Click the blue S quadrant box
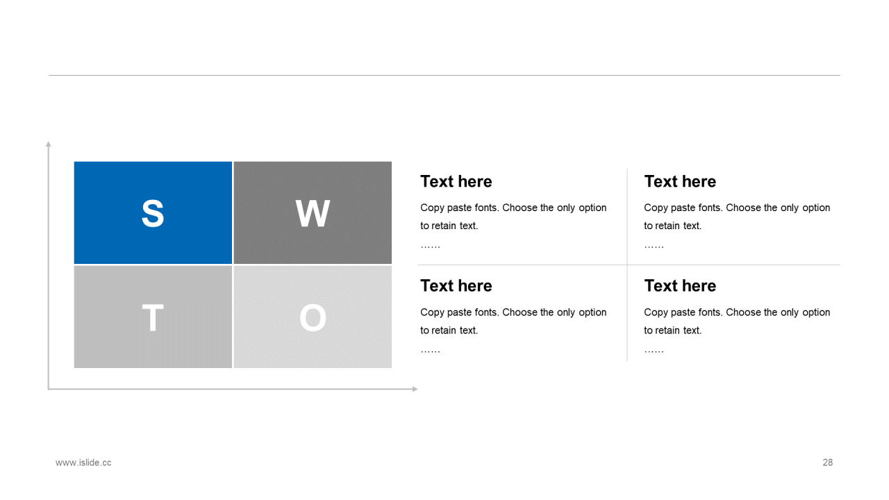The width and height of the screenshot is (889, 500). (x=153, y=212)
